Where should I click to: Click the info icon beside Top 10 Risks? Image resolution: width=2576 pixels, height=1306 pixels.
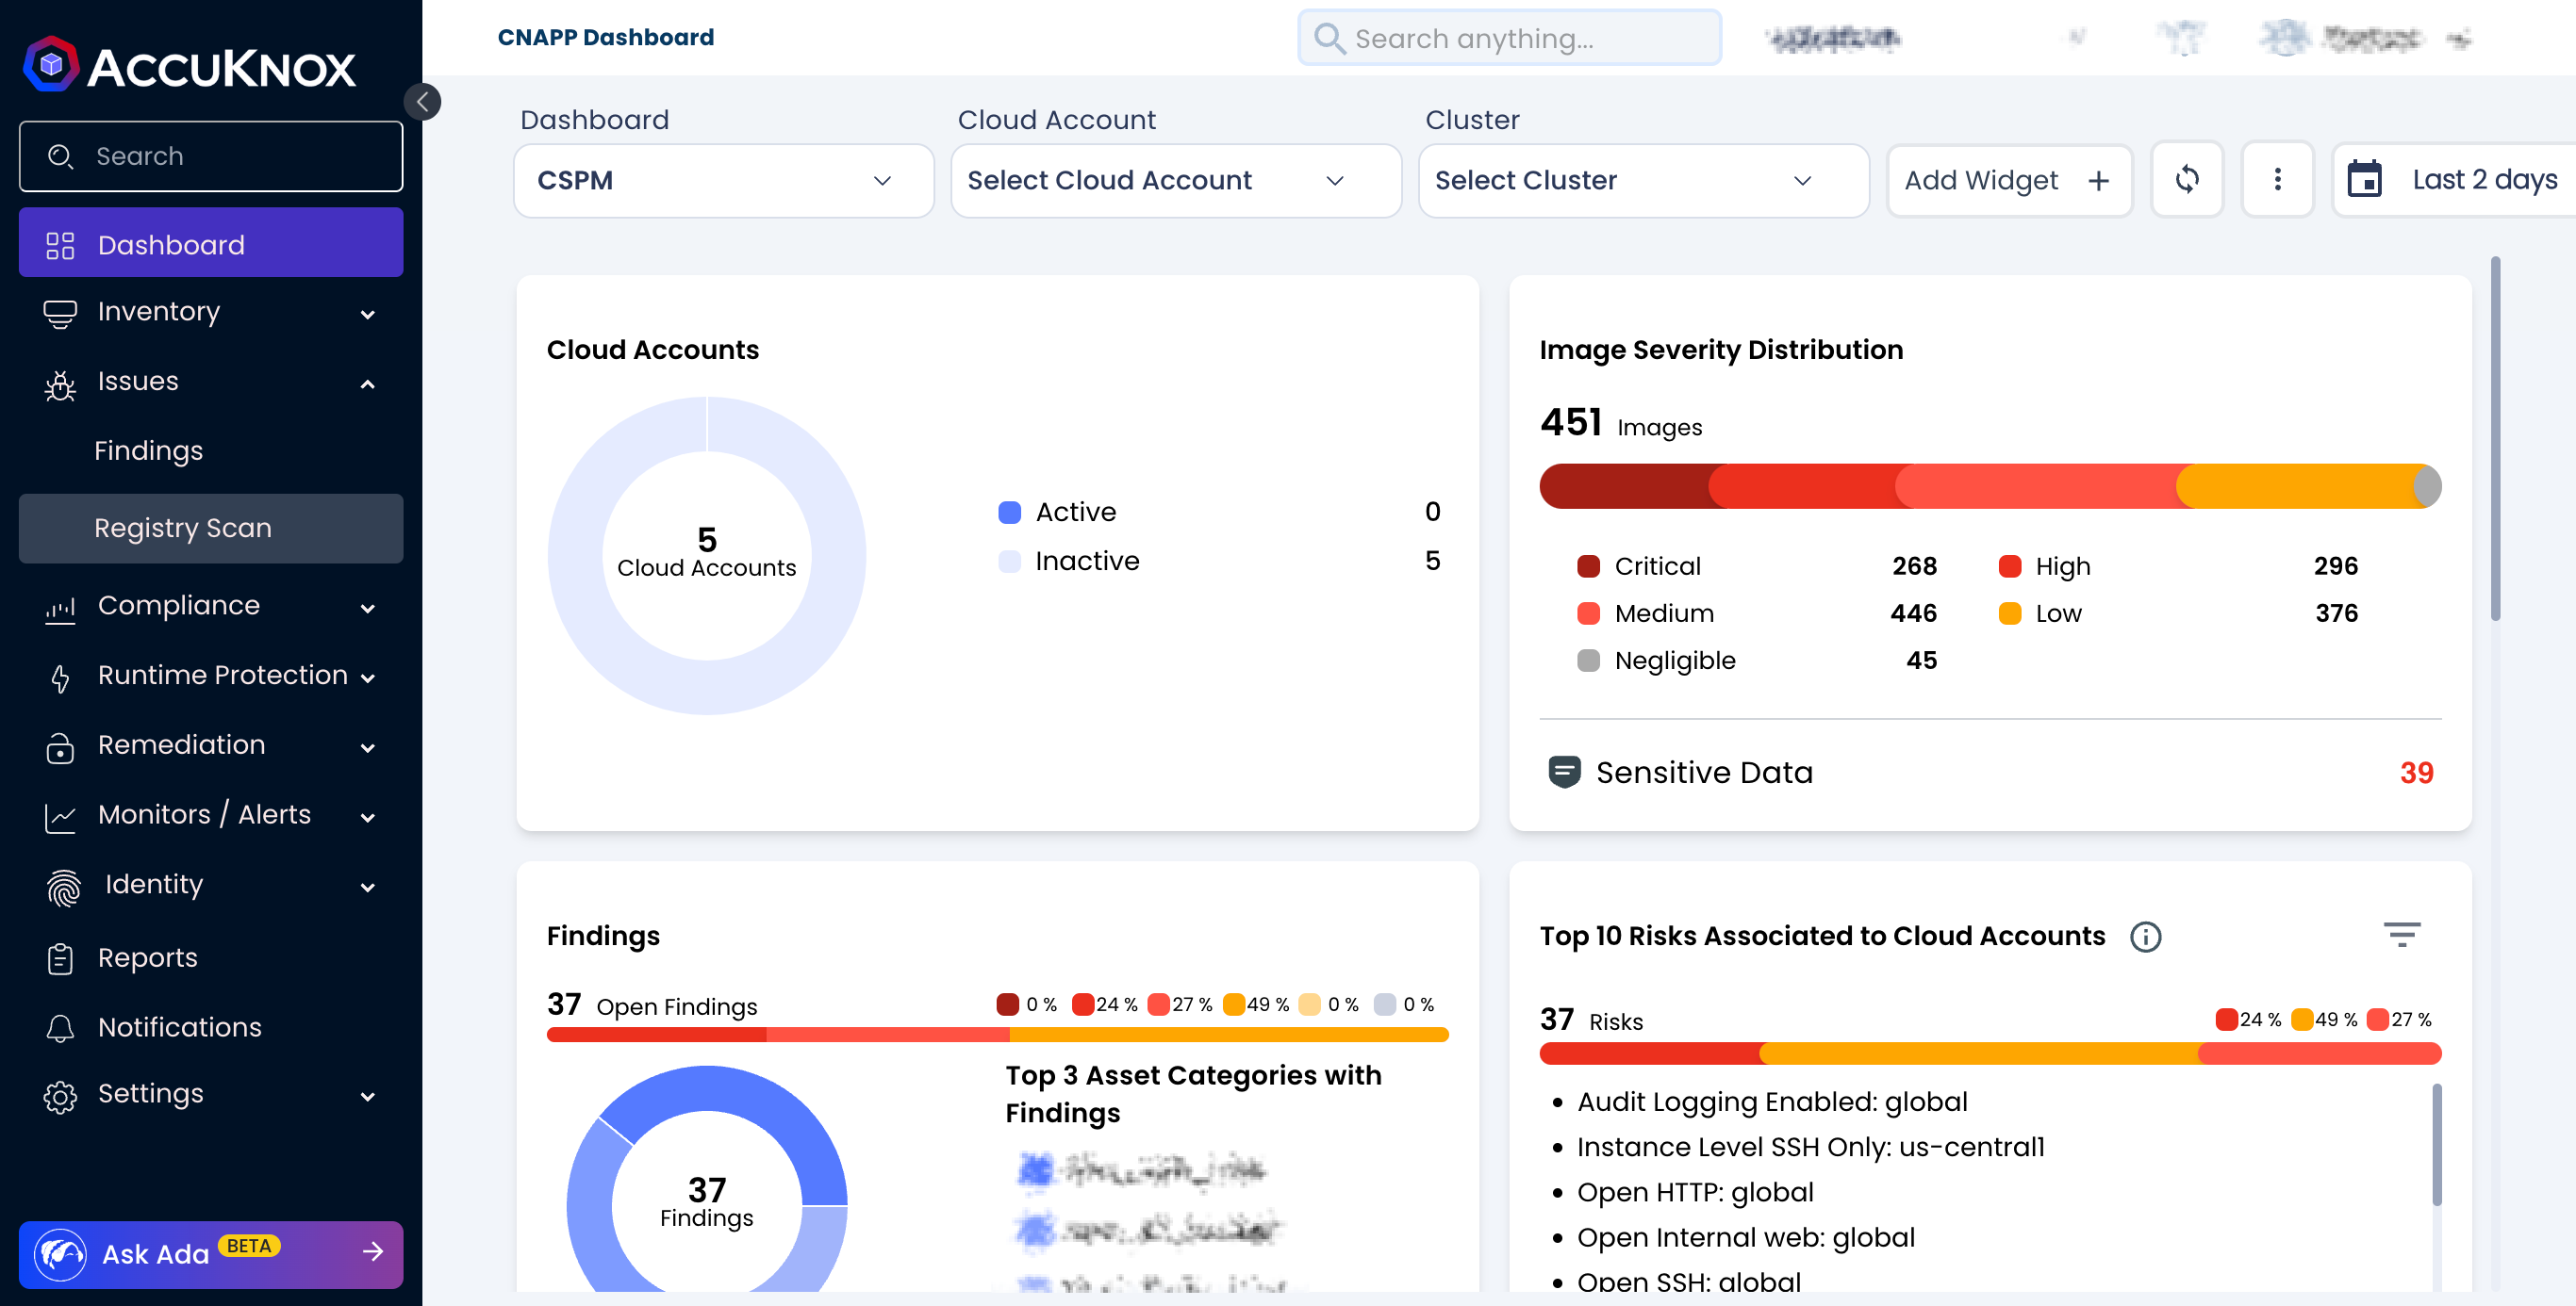[2145, 937]
